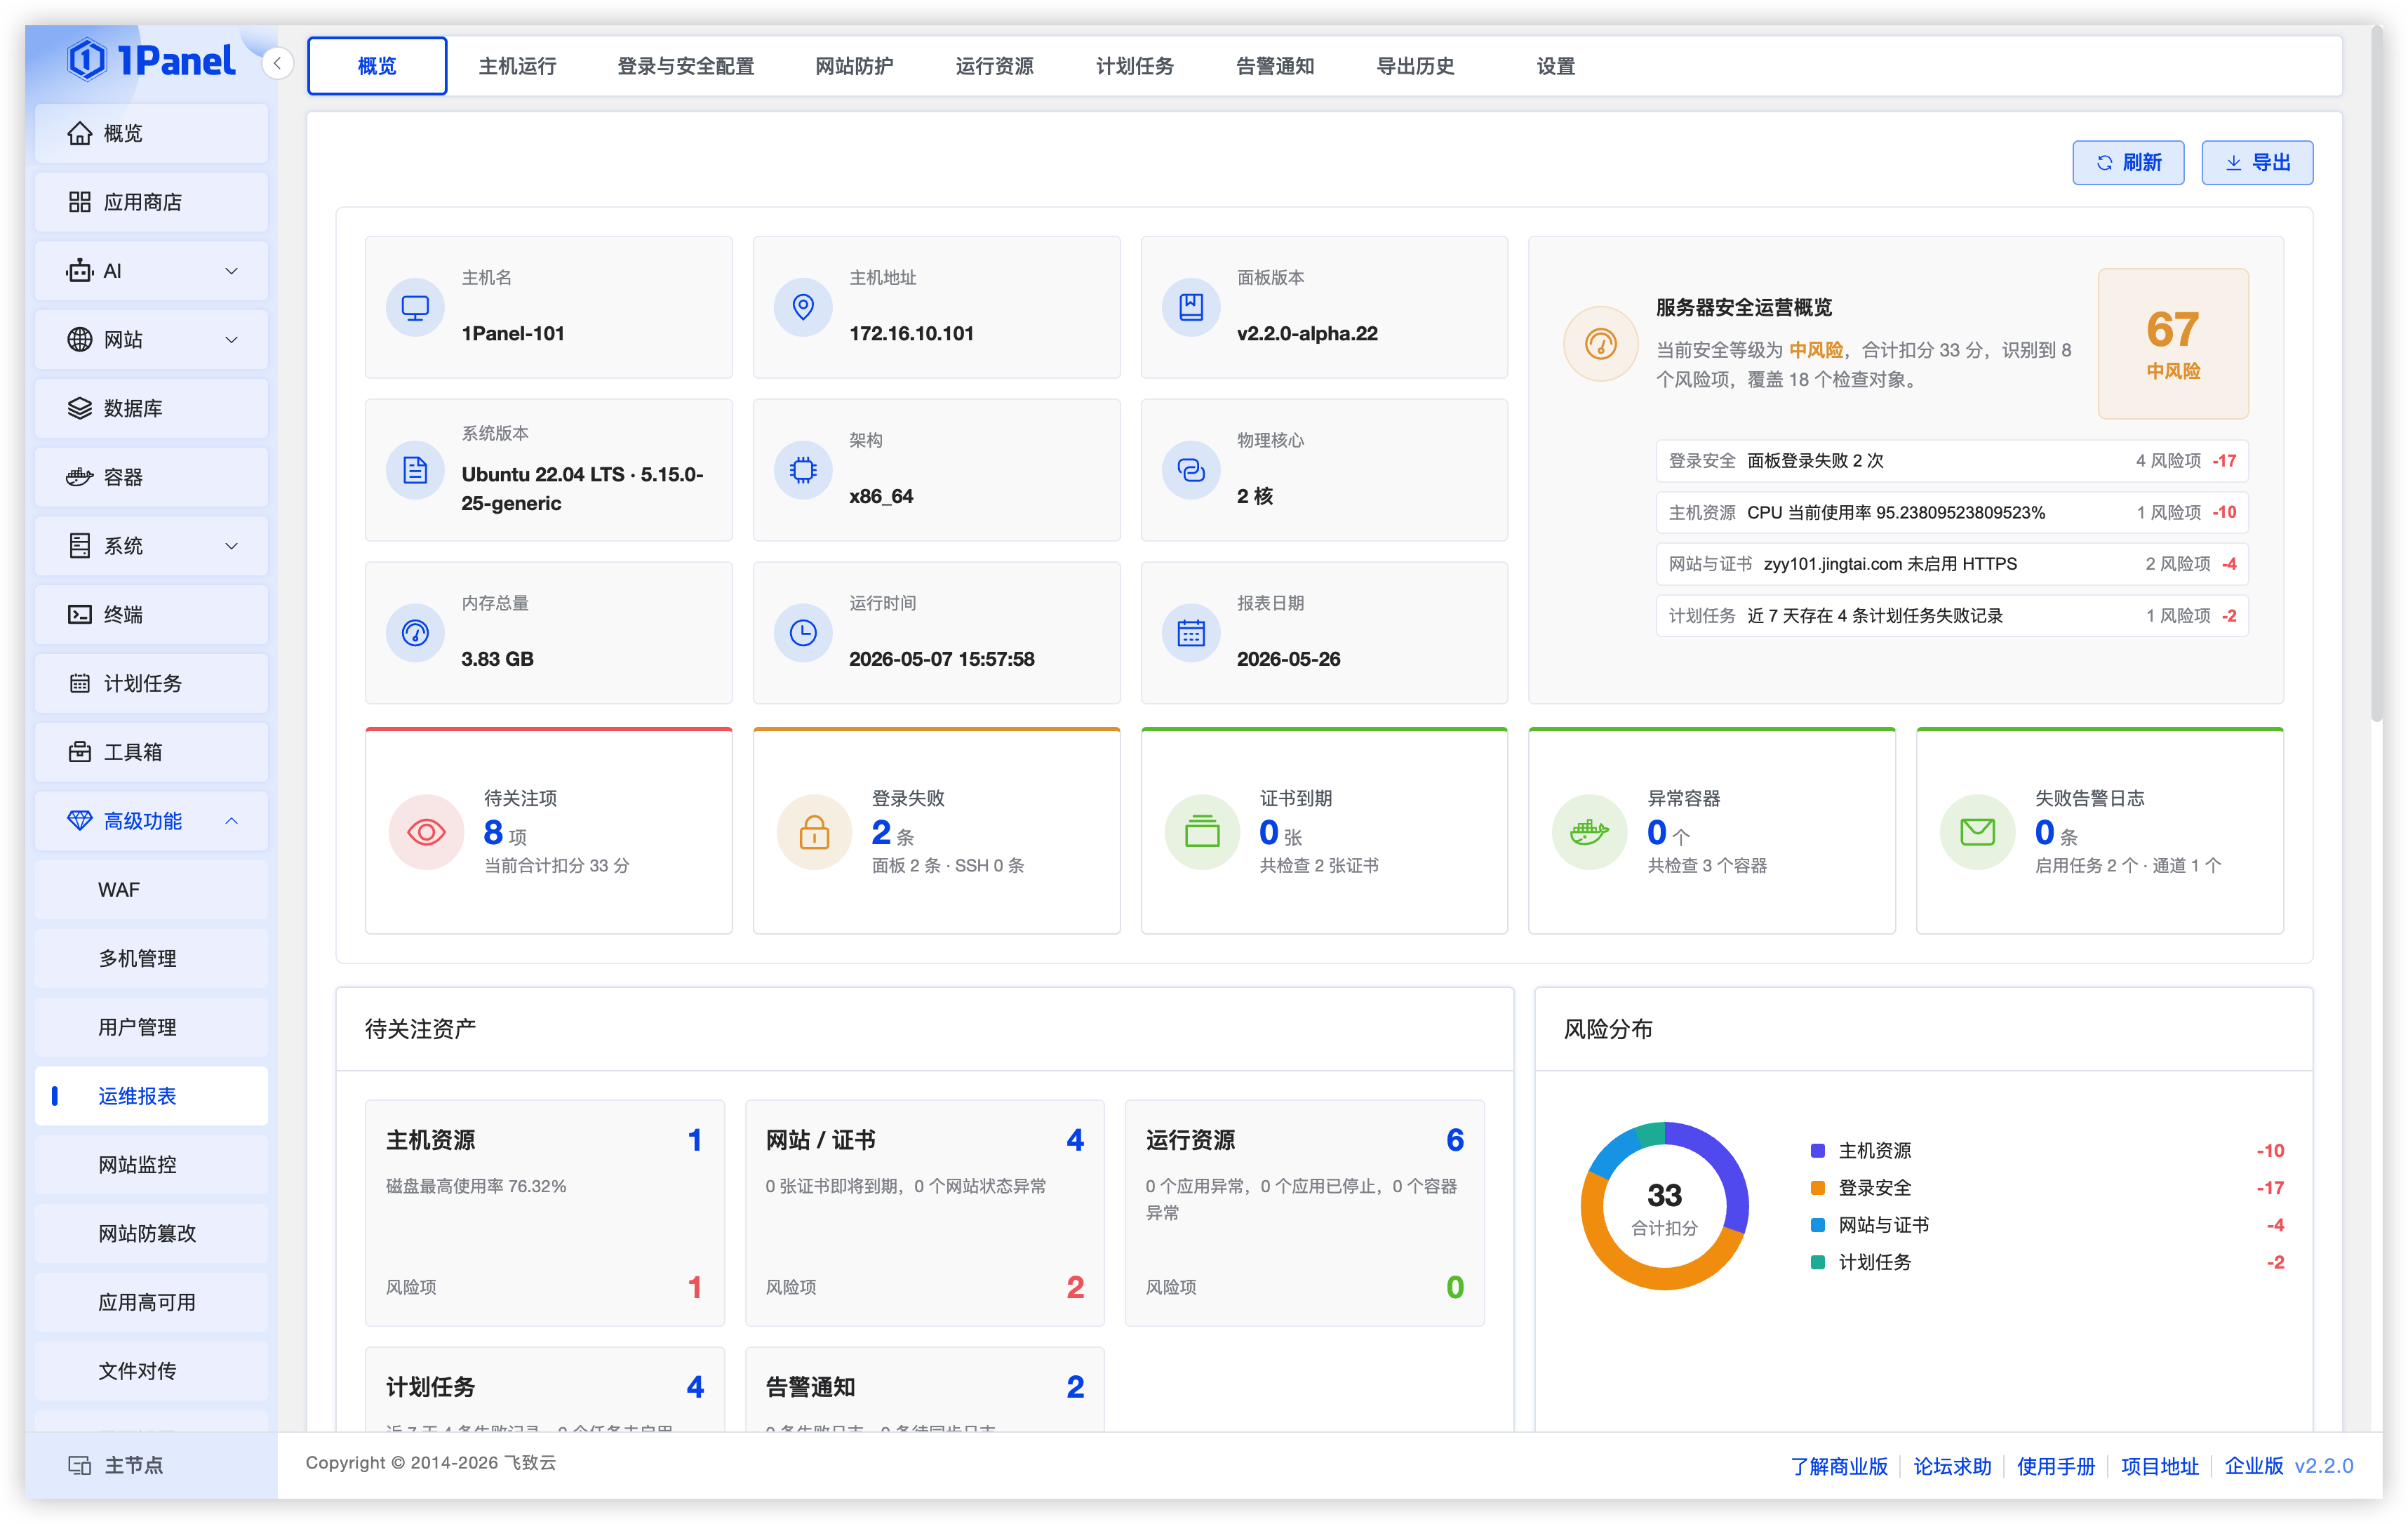
Task: Expand the 系统 menu chevron
Action: point(232,546)
